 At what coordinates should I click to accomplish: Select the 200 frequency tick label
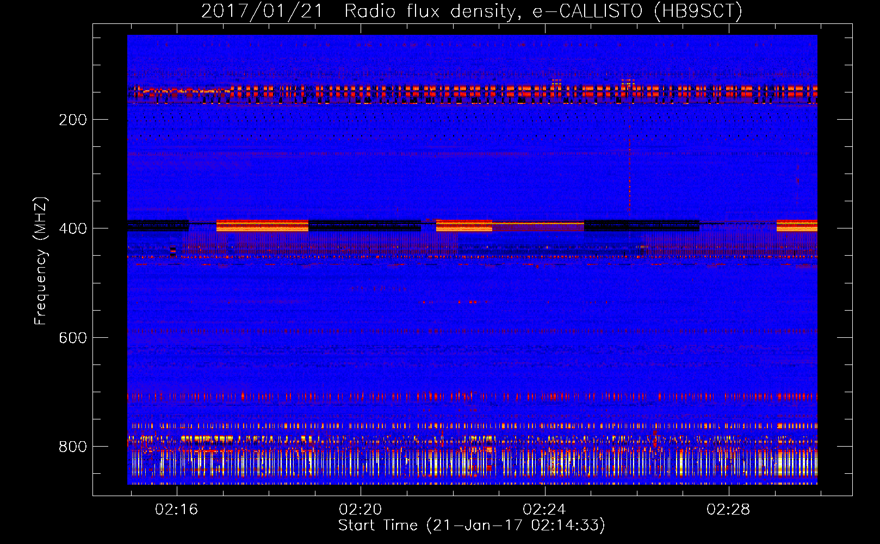(x=73, y=120)
